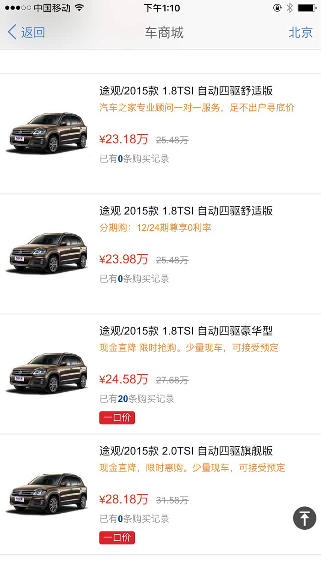Image resolution: width=321 pixels, height=570 pixels.
Task: Tap 一口价 tag on 旗舰版 listing
Action: [117, 538]
